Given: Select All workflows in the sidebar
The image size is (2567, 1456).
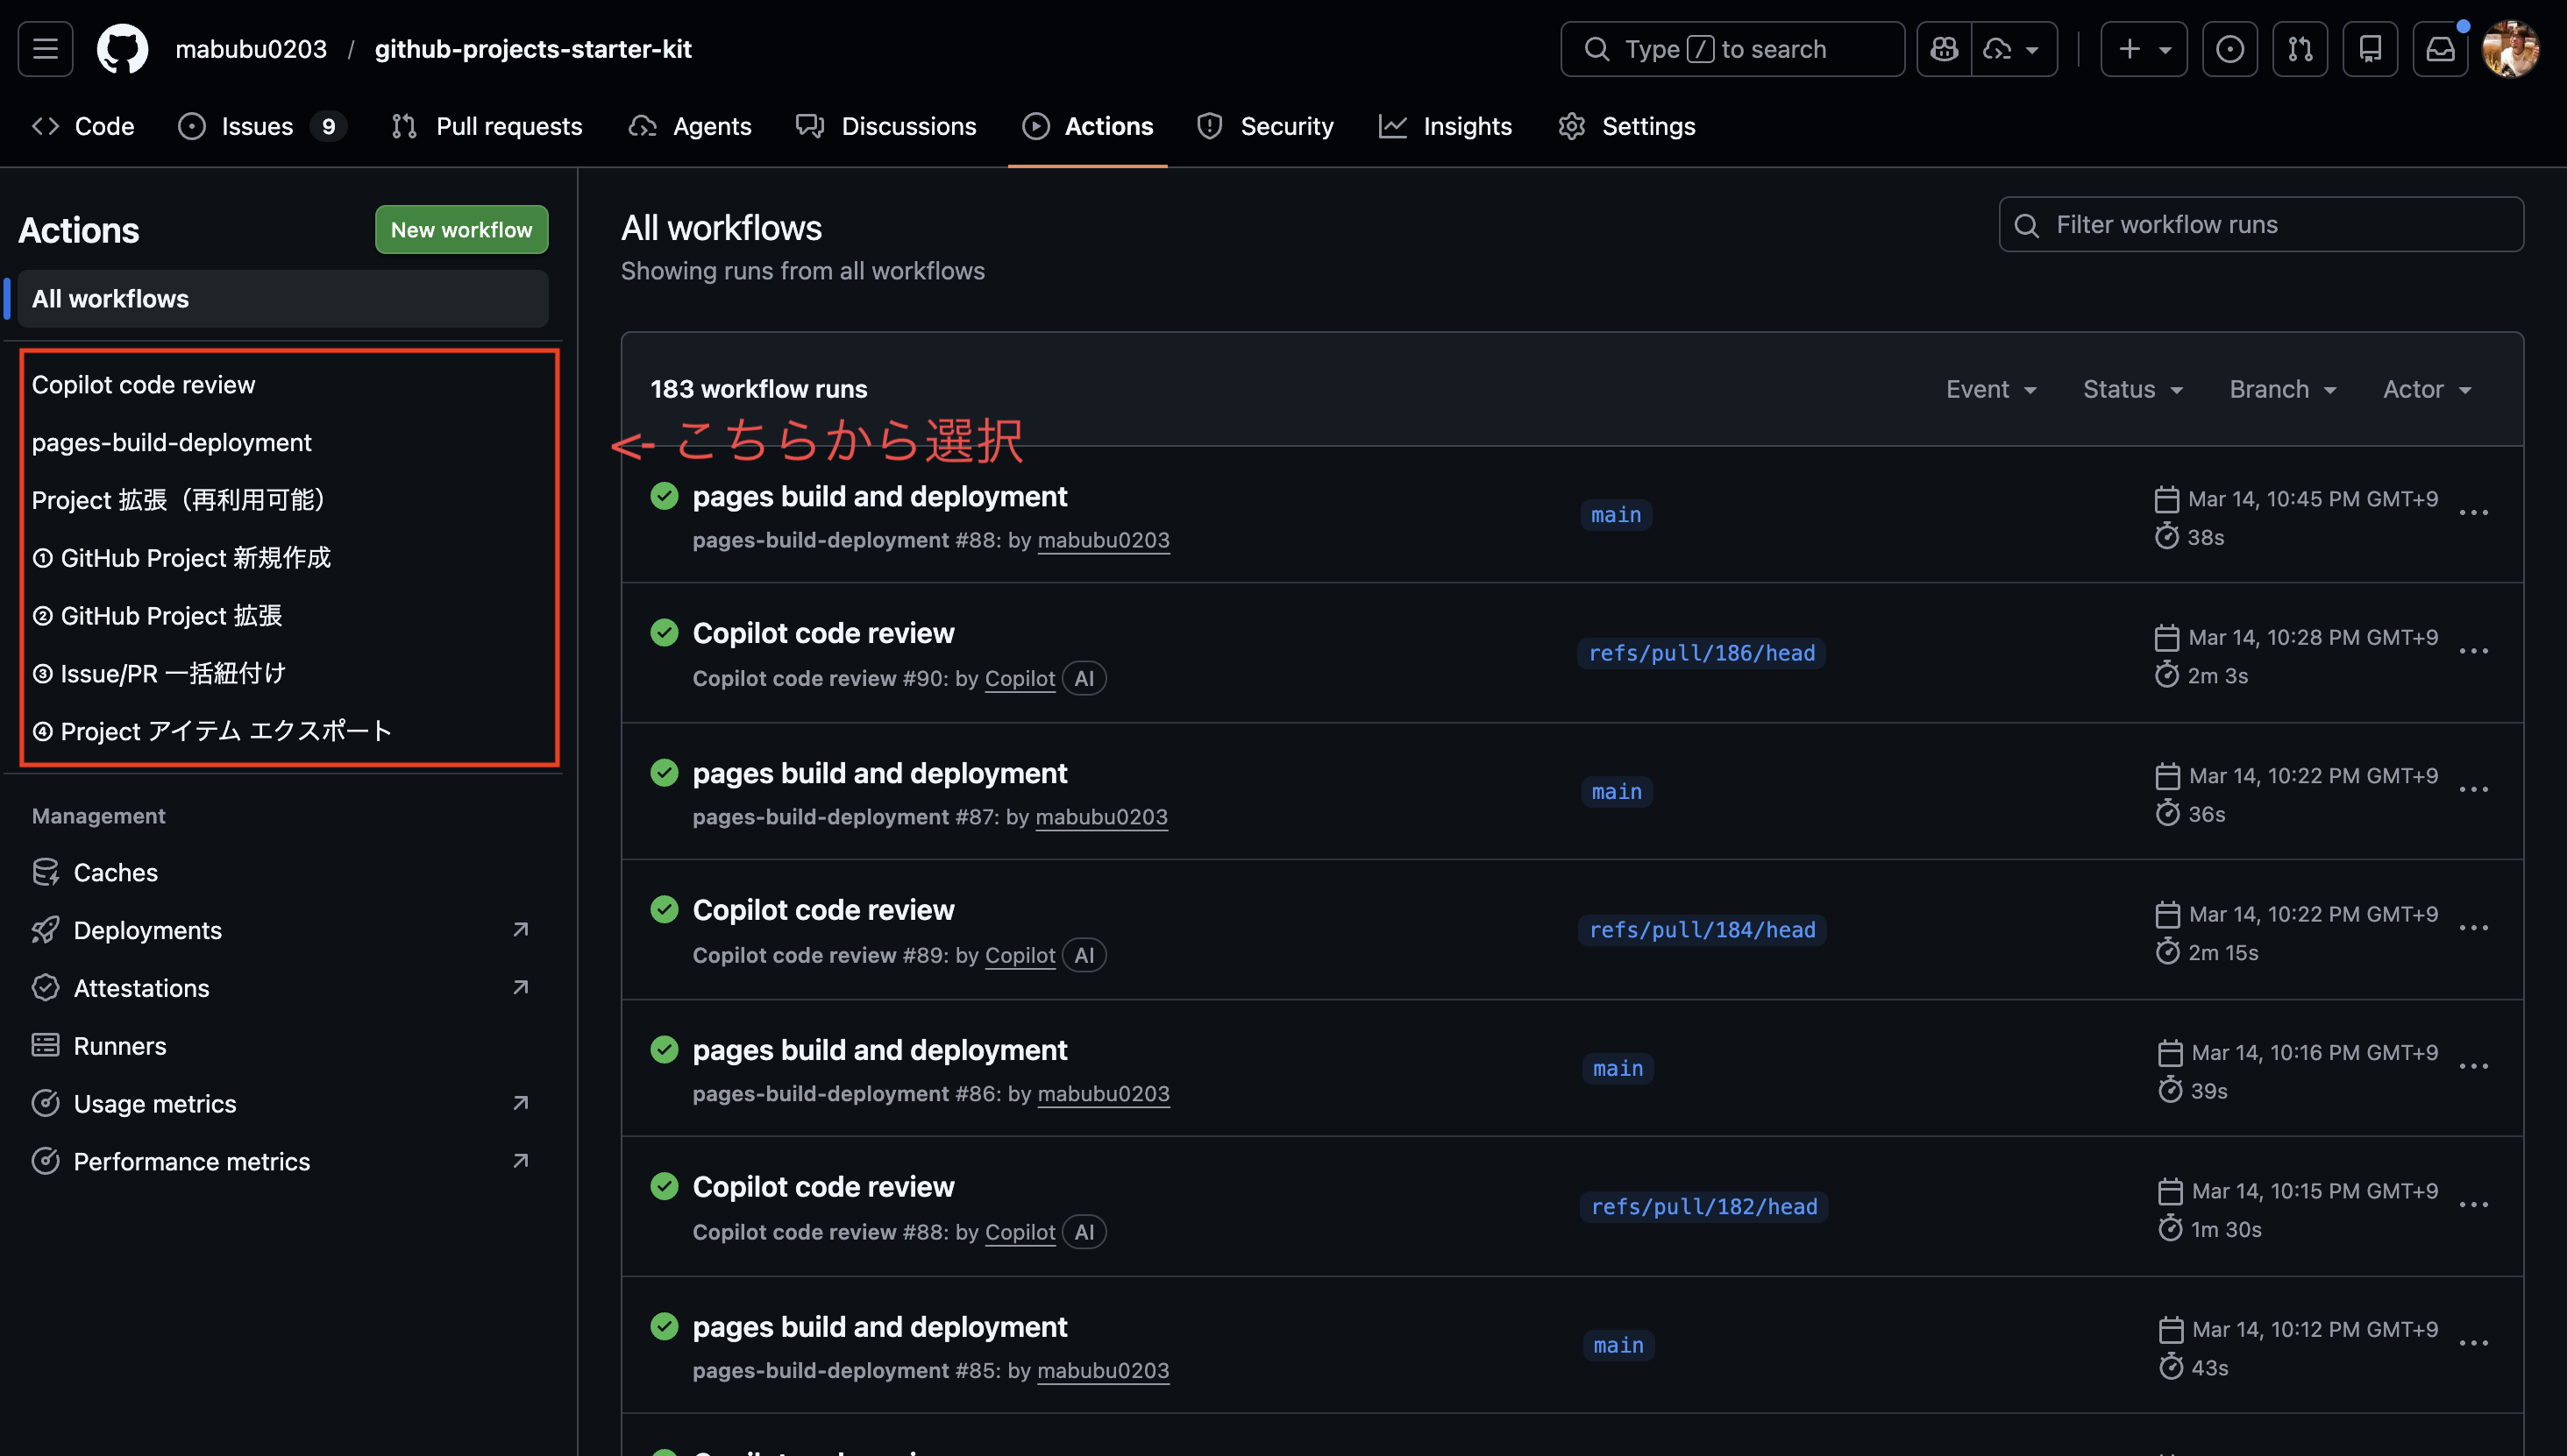Looking at the screenshot, I should 283,299.
